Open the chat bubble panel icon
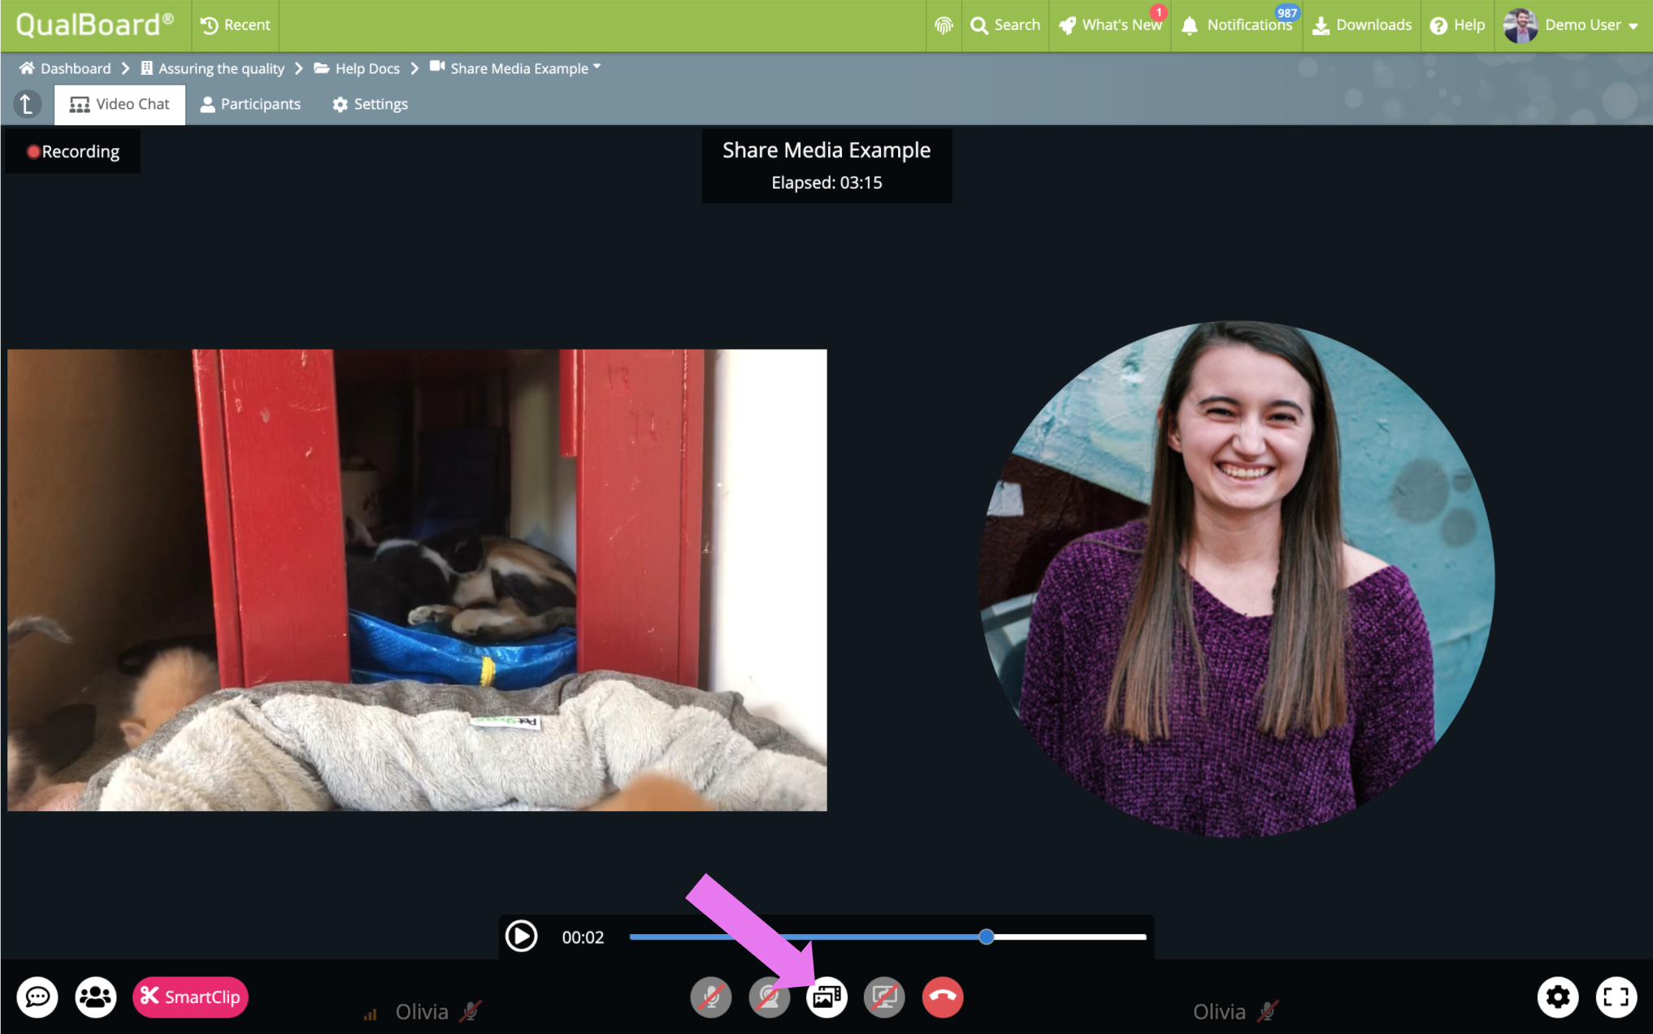Viewport: 1653px width, 1034px height. tap(37, 997)
